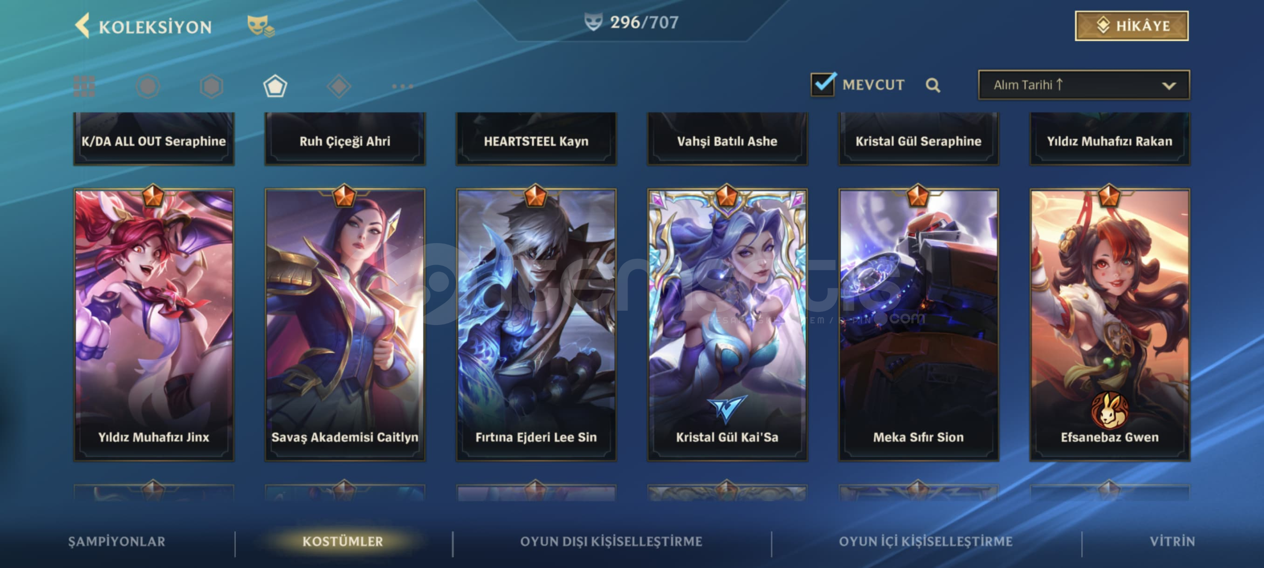The image size is (1264, 568).
Task: Open the Yıldız Muhafızı Jinx skin card
Action: [154, 324]
